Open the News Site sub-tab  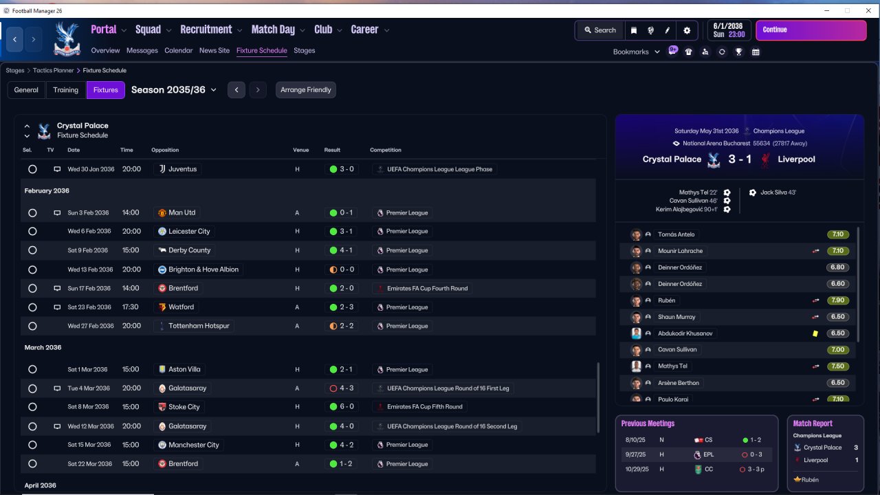click(214, 50)
